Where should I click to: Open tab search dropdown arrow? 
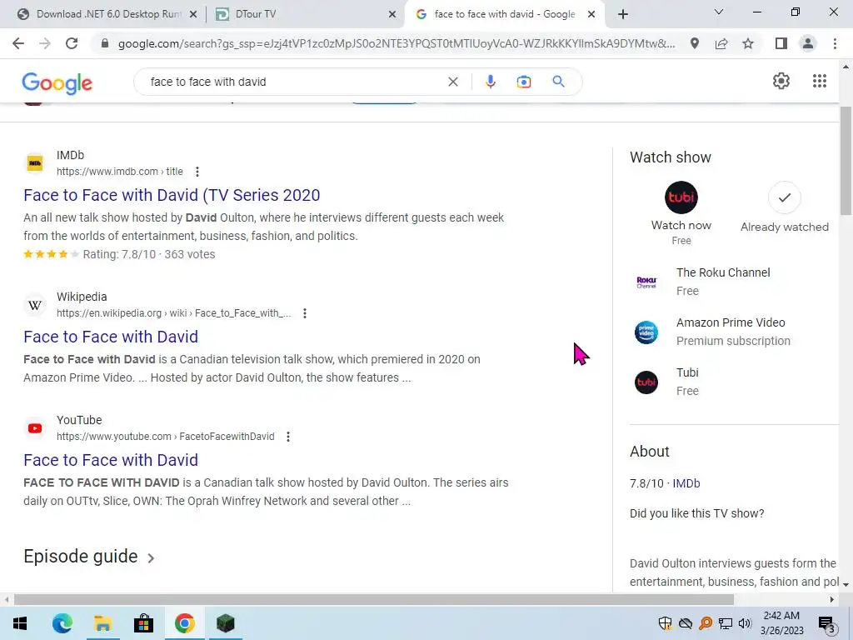(x=718, y=12)
